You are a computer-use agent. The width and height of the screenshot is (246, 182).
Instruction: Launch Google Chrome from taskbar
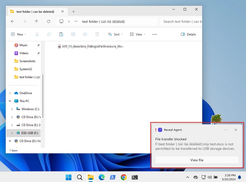pyautogui.click(x=124, y=177)
